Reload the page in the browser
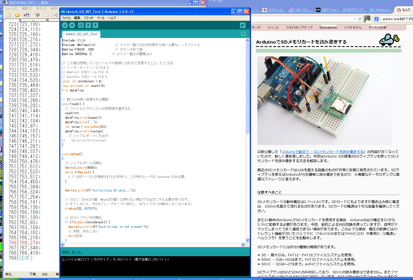The width and height of the screenshot is (413, 280). [360, 19]
